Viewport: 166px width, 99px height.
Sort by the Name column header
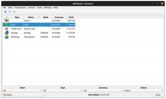32,17
